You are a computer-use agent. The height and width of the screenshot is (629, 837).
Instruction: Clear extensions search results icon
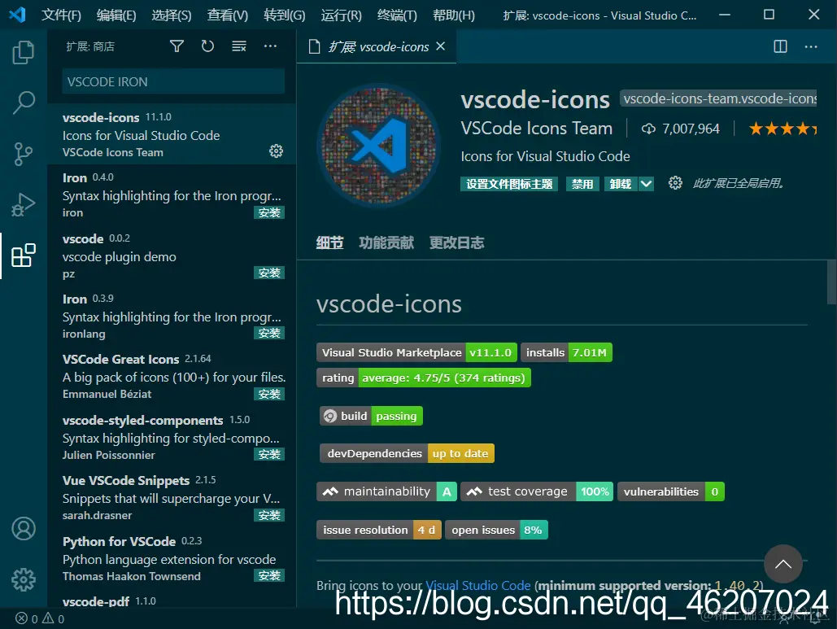[x=239, y=46]
